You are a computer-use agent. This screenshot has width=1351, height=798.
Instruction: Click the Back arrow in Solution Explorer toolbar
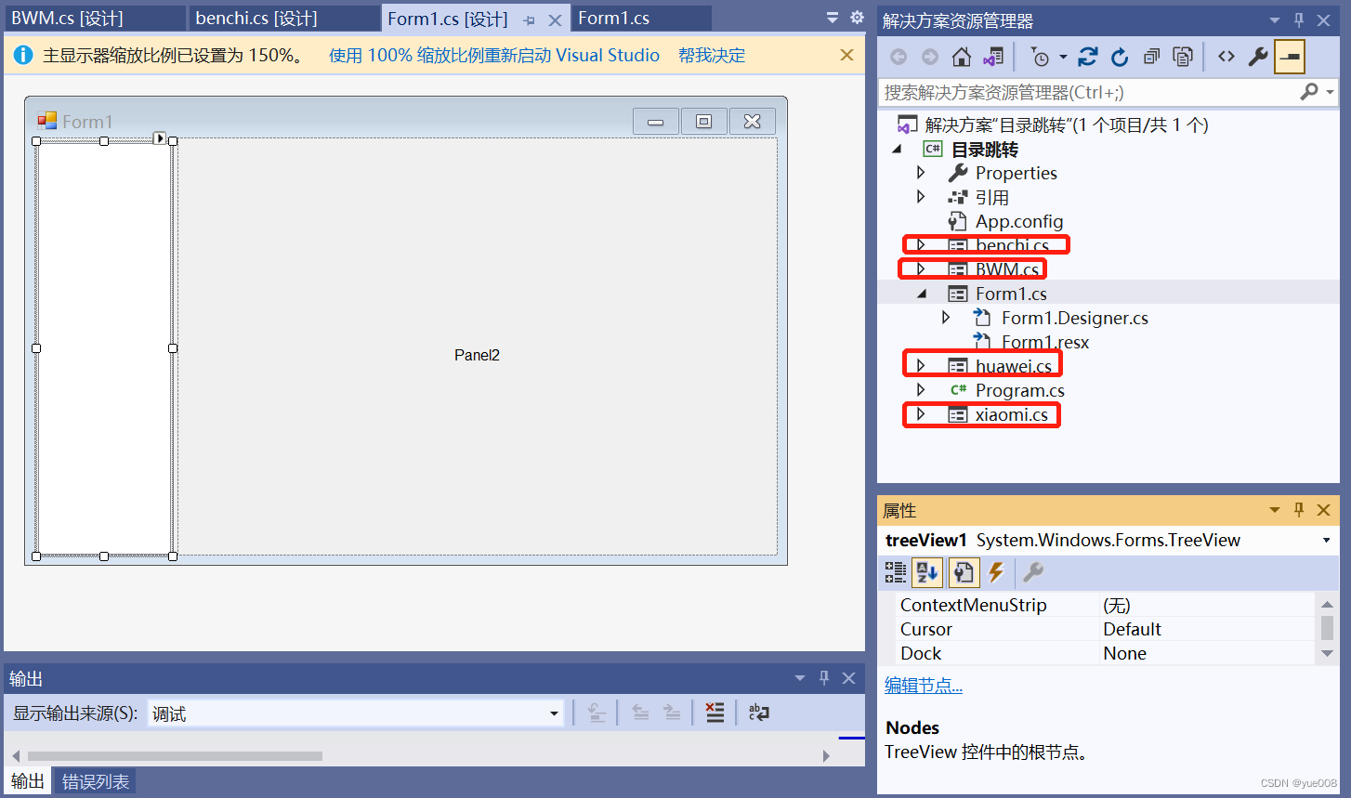[898, 58]
